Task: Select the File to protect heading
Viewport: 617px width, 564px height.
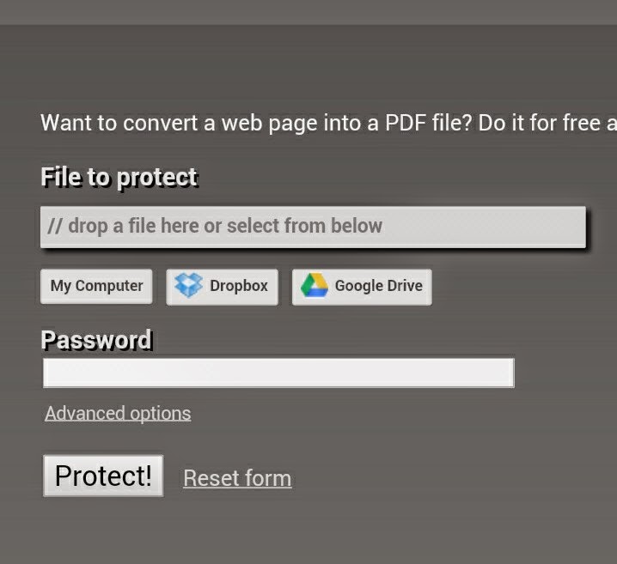Action: point(119,178)
